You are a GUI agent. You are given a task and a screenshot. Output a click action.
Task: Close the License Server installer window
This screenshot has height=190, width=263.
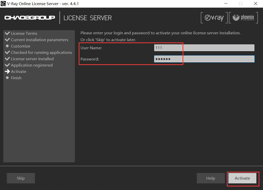(x=255, y=4)
